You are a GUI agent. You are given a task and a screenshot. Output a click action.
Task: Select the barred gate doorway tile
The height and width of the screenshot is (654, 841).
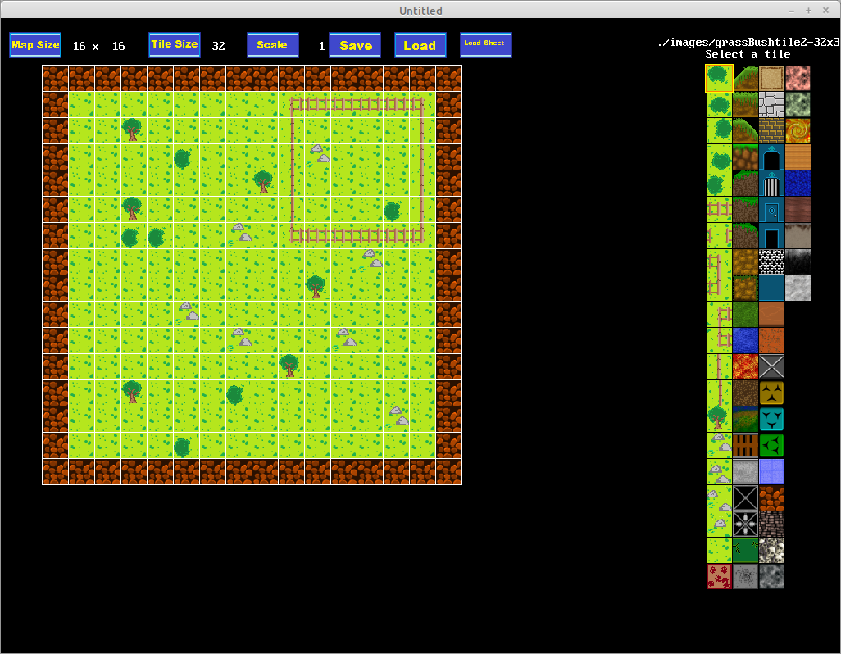pyautogui.click(x=771, y=183)
